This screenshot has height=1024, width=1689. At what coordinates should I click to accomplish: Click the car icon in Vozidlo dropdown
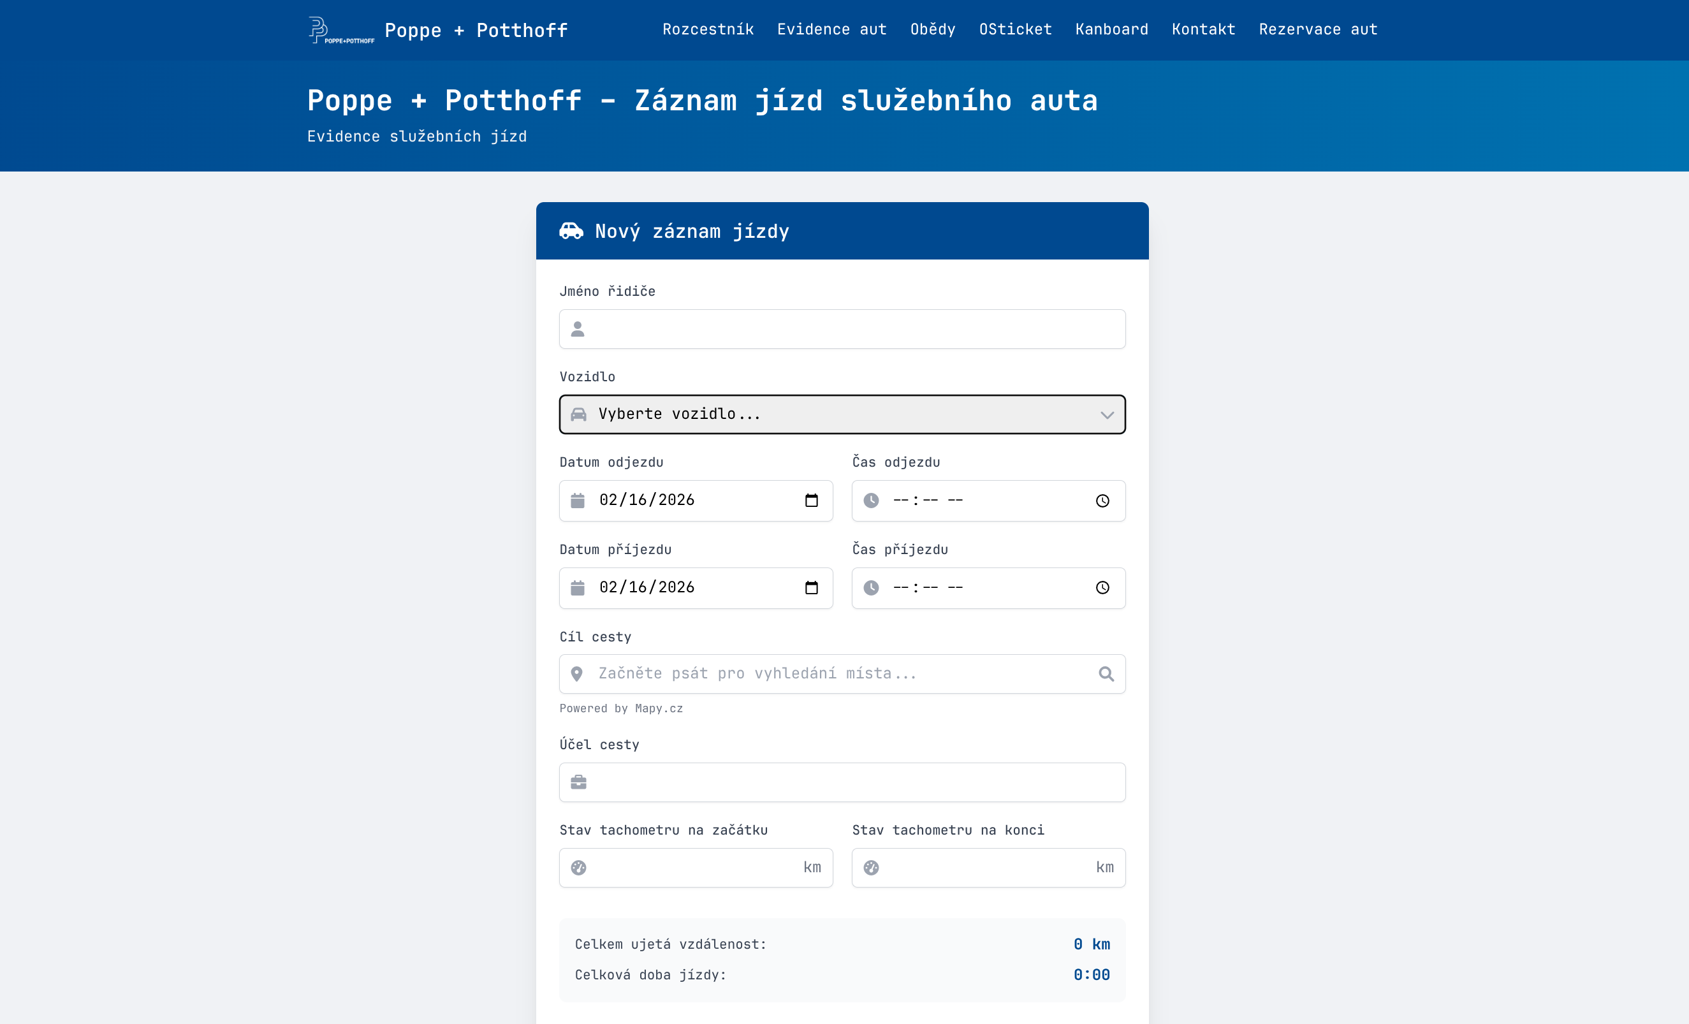pos(578,414)
